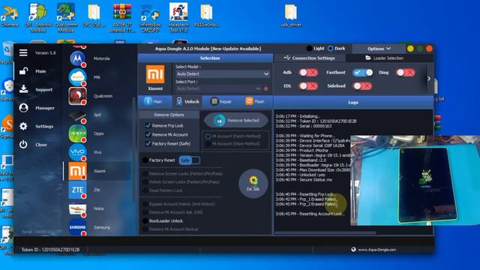Switch to the Repair tab
Viewport: 480px width, 270px height.
[x=221, y=101]
